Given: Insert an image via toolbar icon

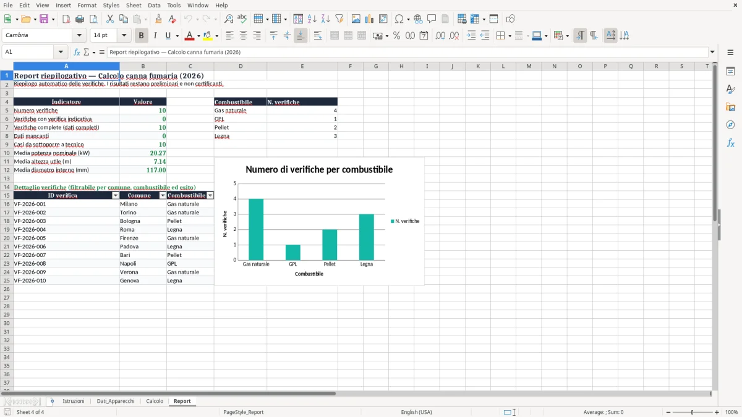Looking at the screenshot, I should 356,19.
